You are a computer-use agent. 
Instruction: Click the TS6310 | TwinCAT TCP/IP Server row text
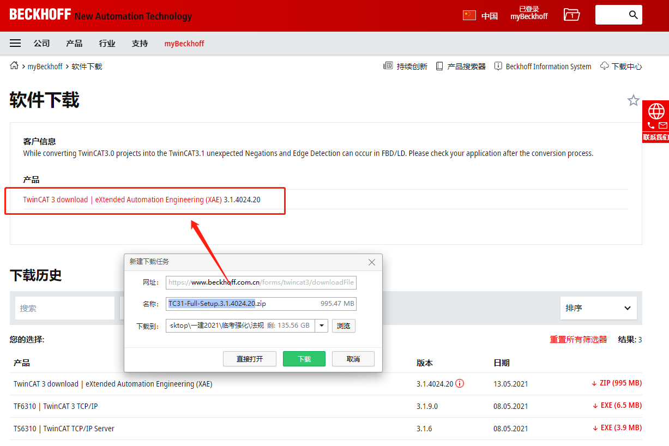tap(64, 429)
